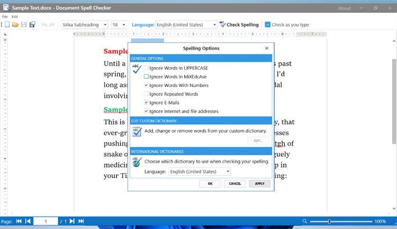Close the Spelling Options dialog with X
The height and width of the screenshot is (229, 397).
[x=266, y=48]
